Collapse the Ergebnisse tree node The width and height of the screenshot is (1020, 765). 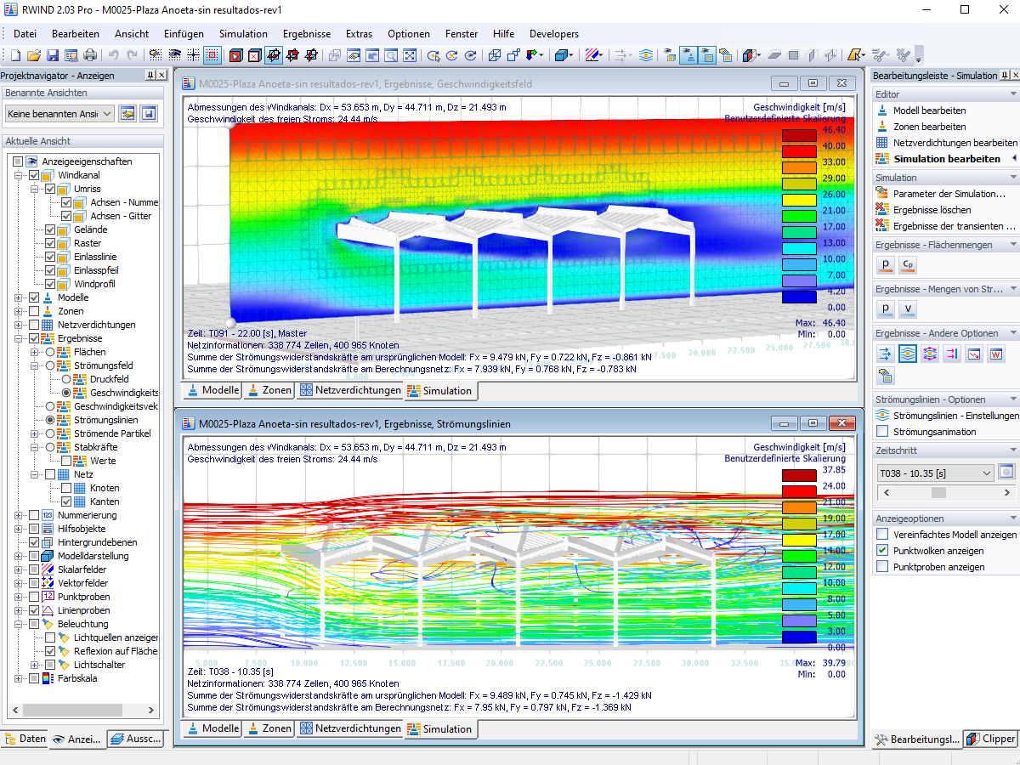[x=19, y=338]
